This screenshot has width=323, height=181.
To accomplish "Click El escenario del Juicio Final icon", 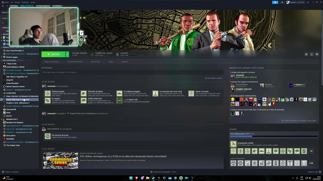I will pos(155,94).
